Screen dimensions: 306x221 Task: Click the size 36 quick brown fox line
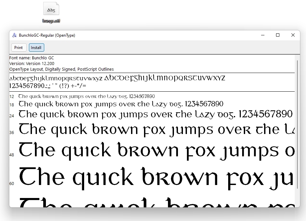[x=133, y=129]
